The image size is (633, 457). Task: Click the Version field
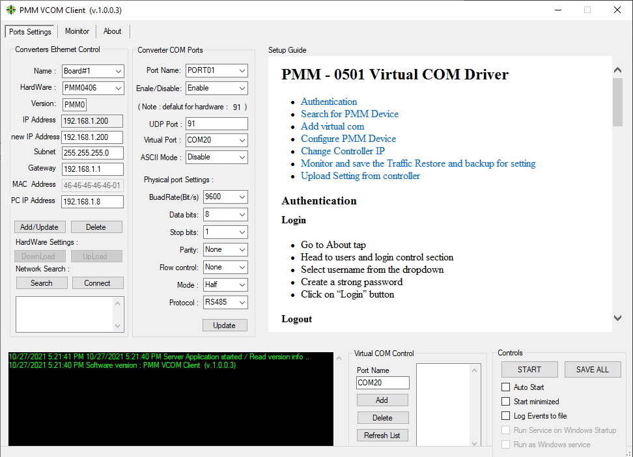pos(75,105)
